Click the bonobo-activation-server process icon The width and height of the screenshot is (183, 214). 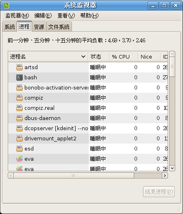[x=20, y=87]
